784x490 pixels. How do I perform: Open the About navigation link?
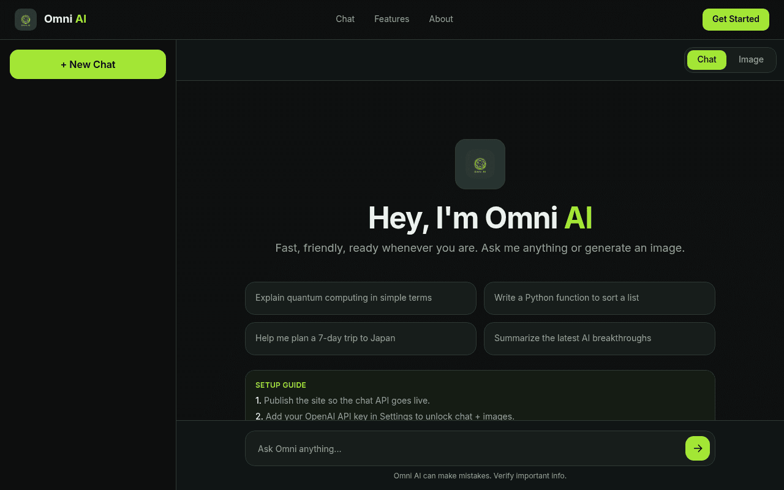click(x=441, y=19)
